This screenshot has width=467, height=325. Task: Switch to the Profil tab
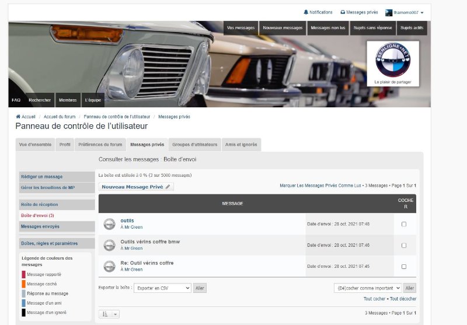[65, 145]
